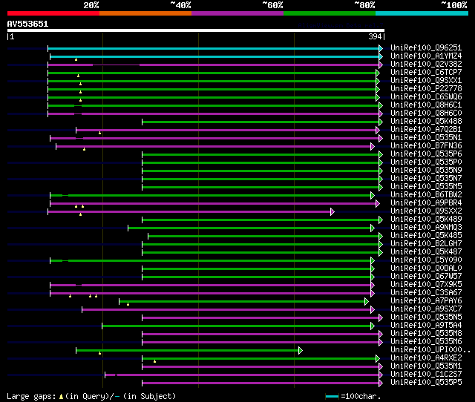475x402 pixels.
Task: Select the UniRef100_Q535P6 label
Action: coord(426,154)
